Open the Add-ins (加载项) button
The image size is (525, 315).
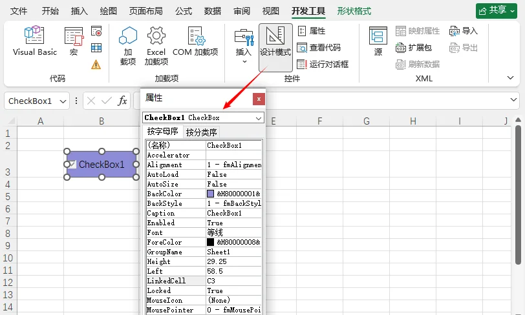pyautogui.click(x=128, y=45)
